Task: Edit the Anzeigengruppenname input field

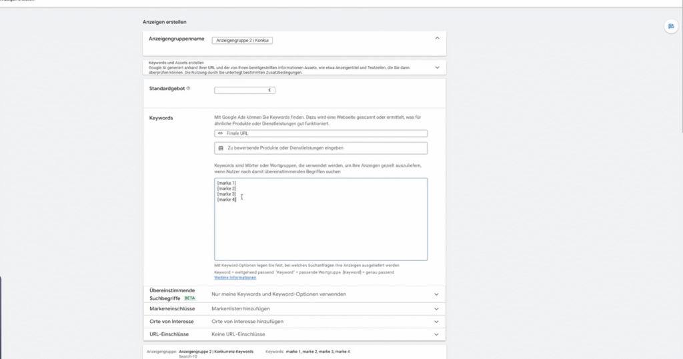Action: coord(242,41)
